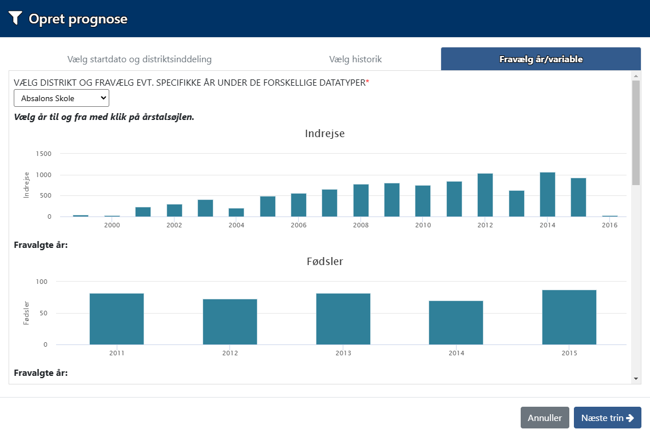
Task: Deselect the 2007 bar in Indrejse chart
Action: [330, 203]
